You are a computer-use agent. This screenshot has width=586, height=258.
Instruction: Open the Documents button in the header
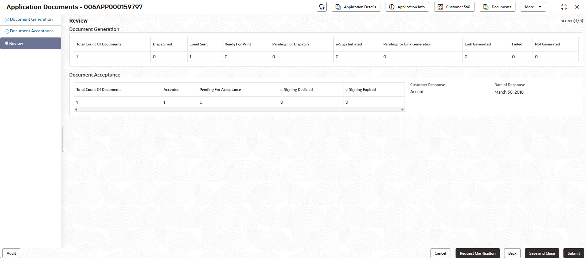[x=497, y=7]
